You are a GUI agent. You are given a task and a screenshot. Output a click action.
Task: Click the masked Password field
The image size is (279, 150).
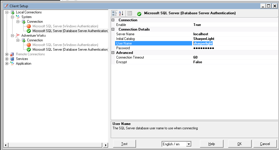[203, 48]
